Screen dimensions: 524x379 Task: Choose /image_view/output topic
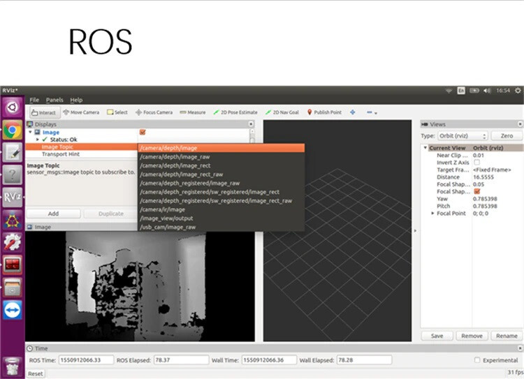pyautogui.click(x=221, y=218)
